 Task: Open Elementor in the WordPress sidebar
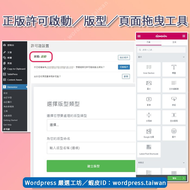12,87
